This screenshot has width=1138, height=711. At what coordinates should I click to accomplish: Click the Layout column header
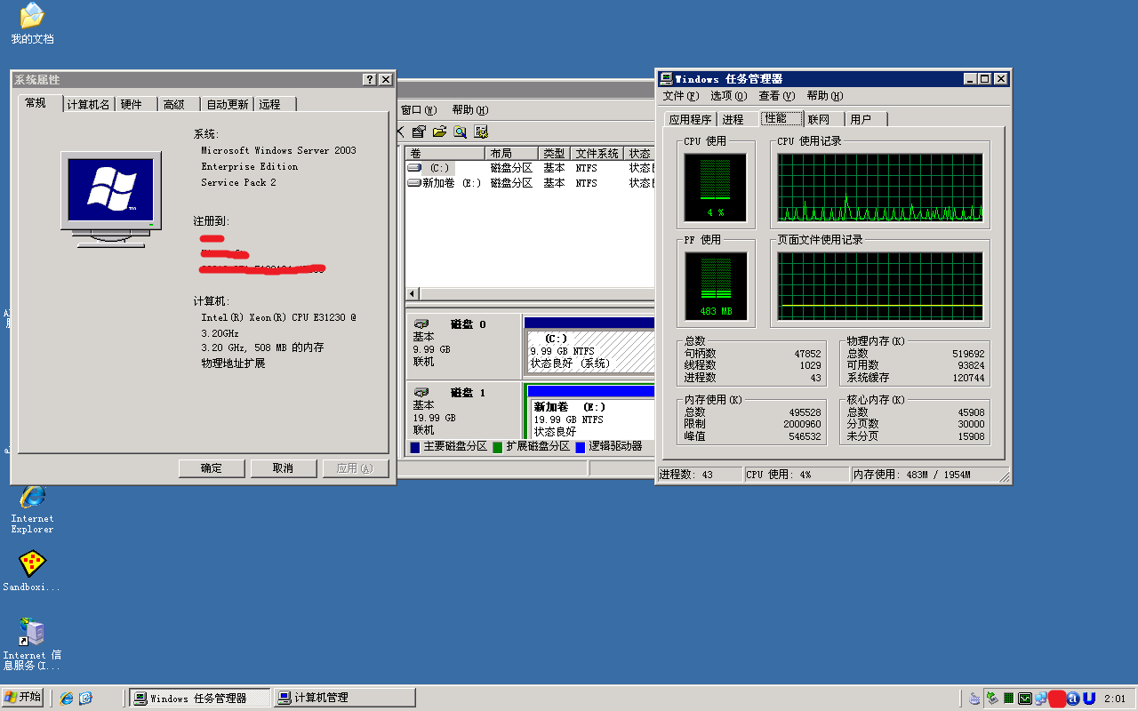[x=511, y=154]
